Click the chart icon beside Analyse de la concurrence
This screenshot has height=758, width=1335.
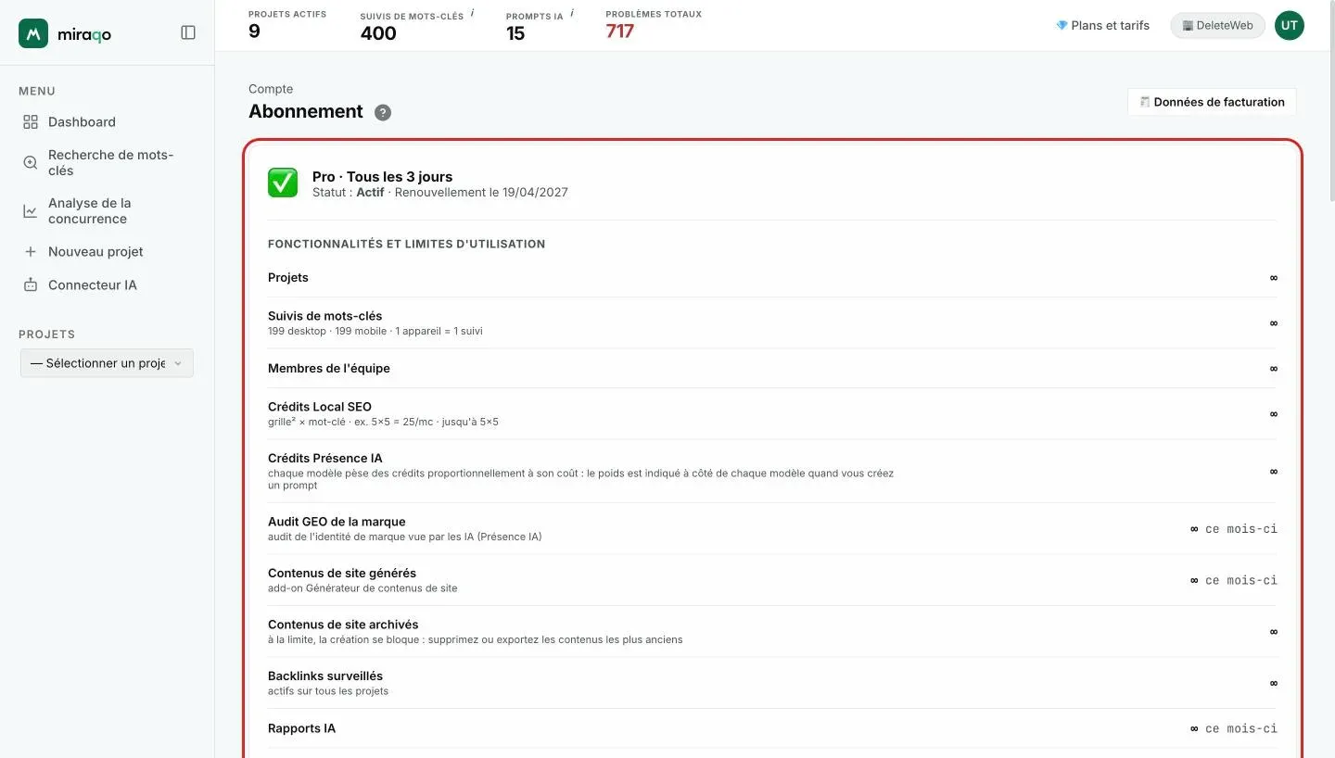click(31, 211)
